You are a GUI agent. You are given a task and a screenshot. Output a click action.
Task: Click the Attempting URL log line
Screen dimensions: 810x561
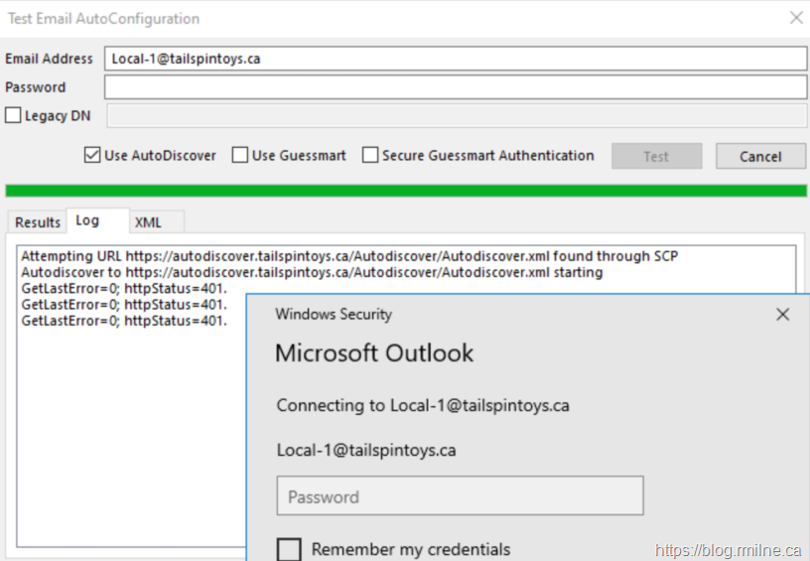pyautogui.click(x=349, y=256)
